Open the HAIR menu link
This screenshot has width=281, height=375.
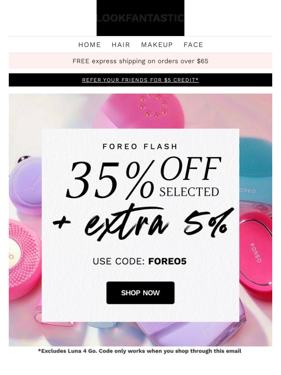121,45
